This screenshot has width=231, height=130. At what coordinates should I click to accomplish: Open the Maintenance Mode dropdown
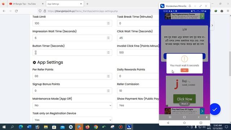[72, 105]
